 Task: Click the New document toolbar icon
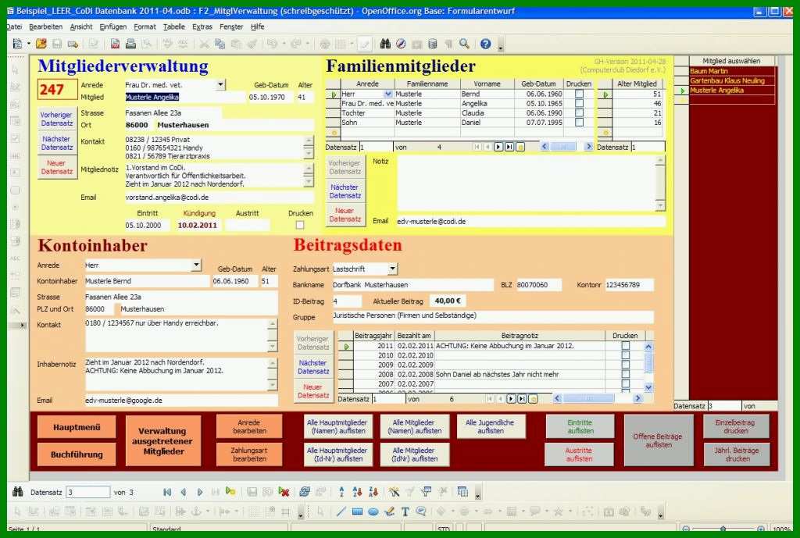point(17,45)
